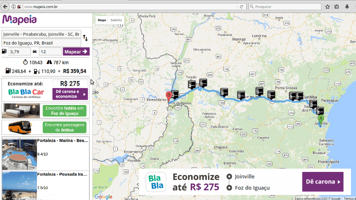Click the search magnifier icon in browser
Screen dimensions: 356x200
pyautogui.click(x=251, y=7)
